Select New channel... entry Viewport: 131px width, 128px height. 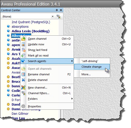[x=47, y=88]
